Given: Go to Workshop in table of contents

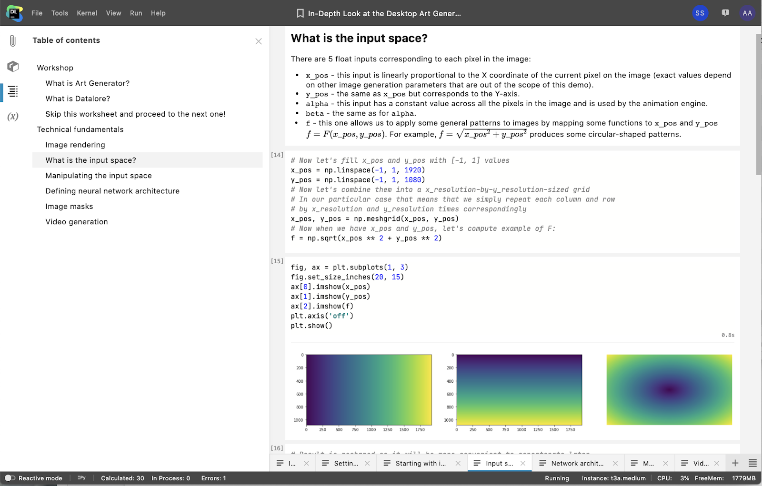Looking at the screenshot, I should (55, 68).
